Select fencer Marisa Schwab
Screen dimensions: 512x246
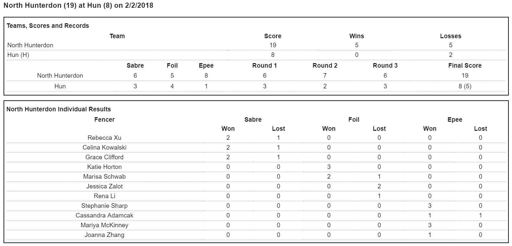pos(104,177)
